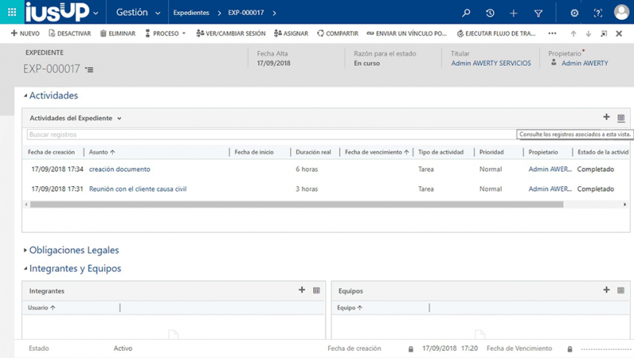Sort by Prioridad column header
The width and height of the screenshot is (634, 358).
(491, 152)
